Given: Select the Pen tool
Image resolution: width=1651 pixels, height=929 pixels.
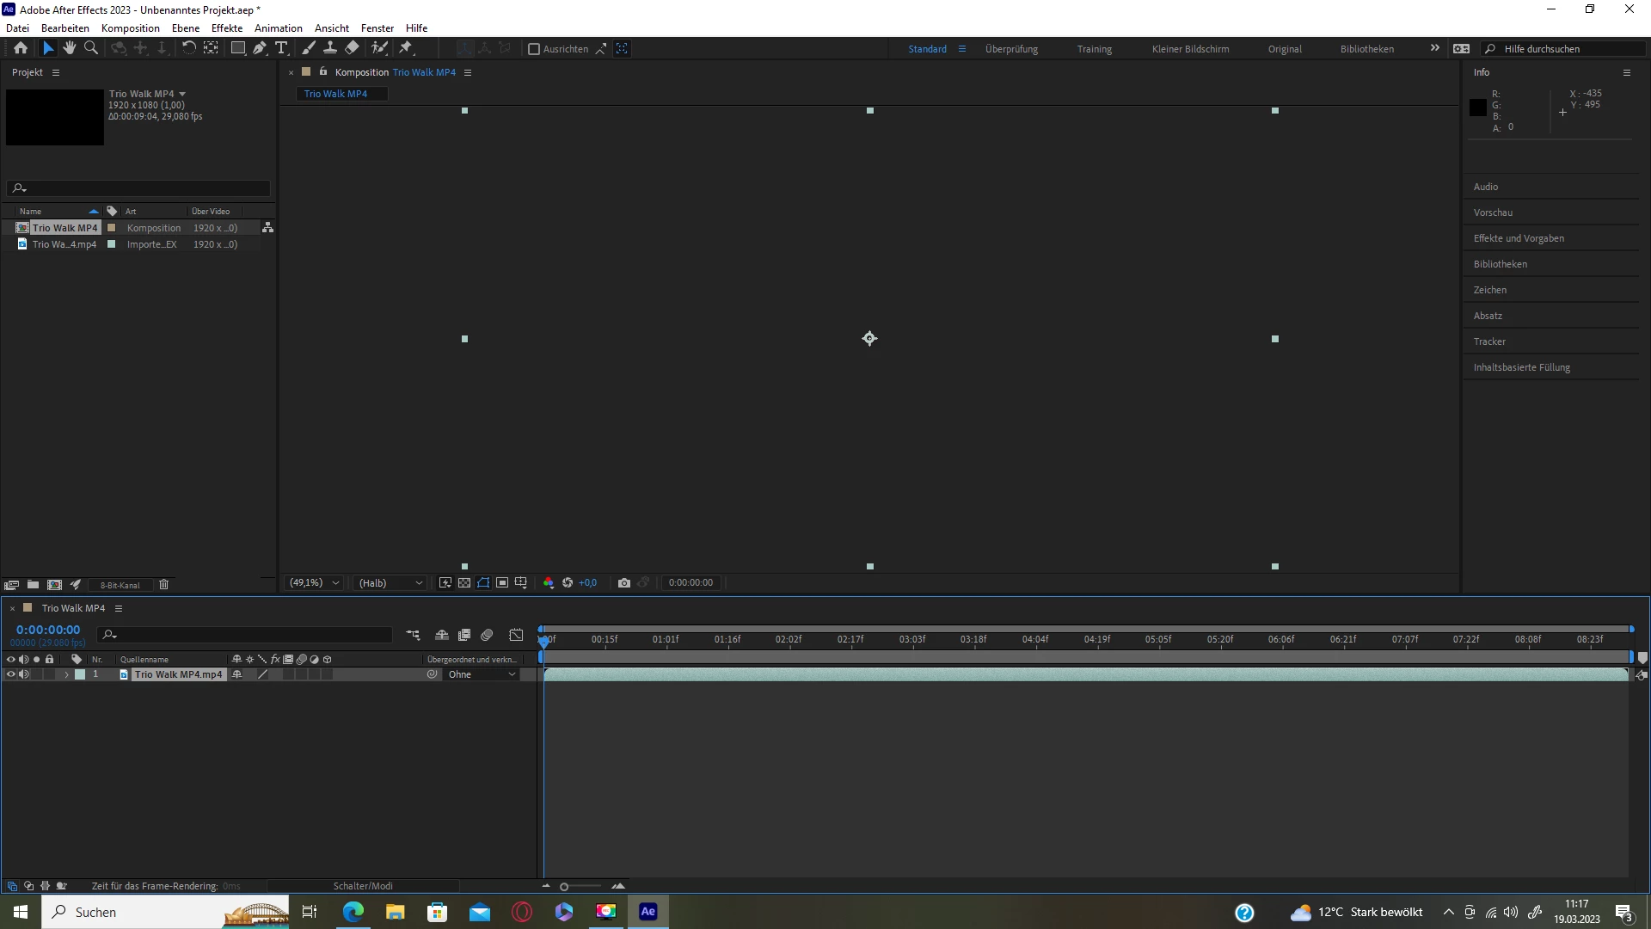Looking at the screenshot, I should click(260, 48).
